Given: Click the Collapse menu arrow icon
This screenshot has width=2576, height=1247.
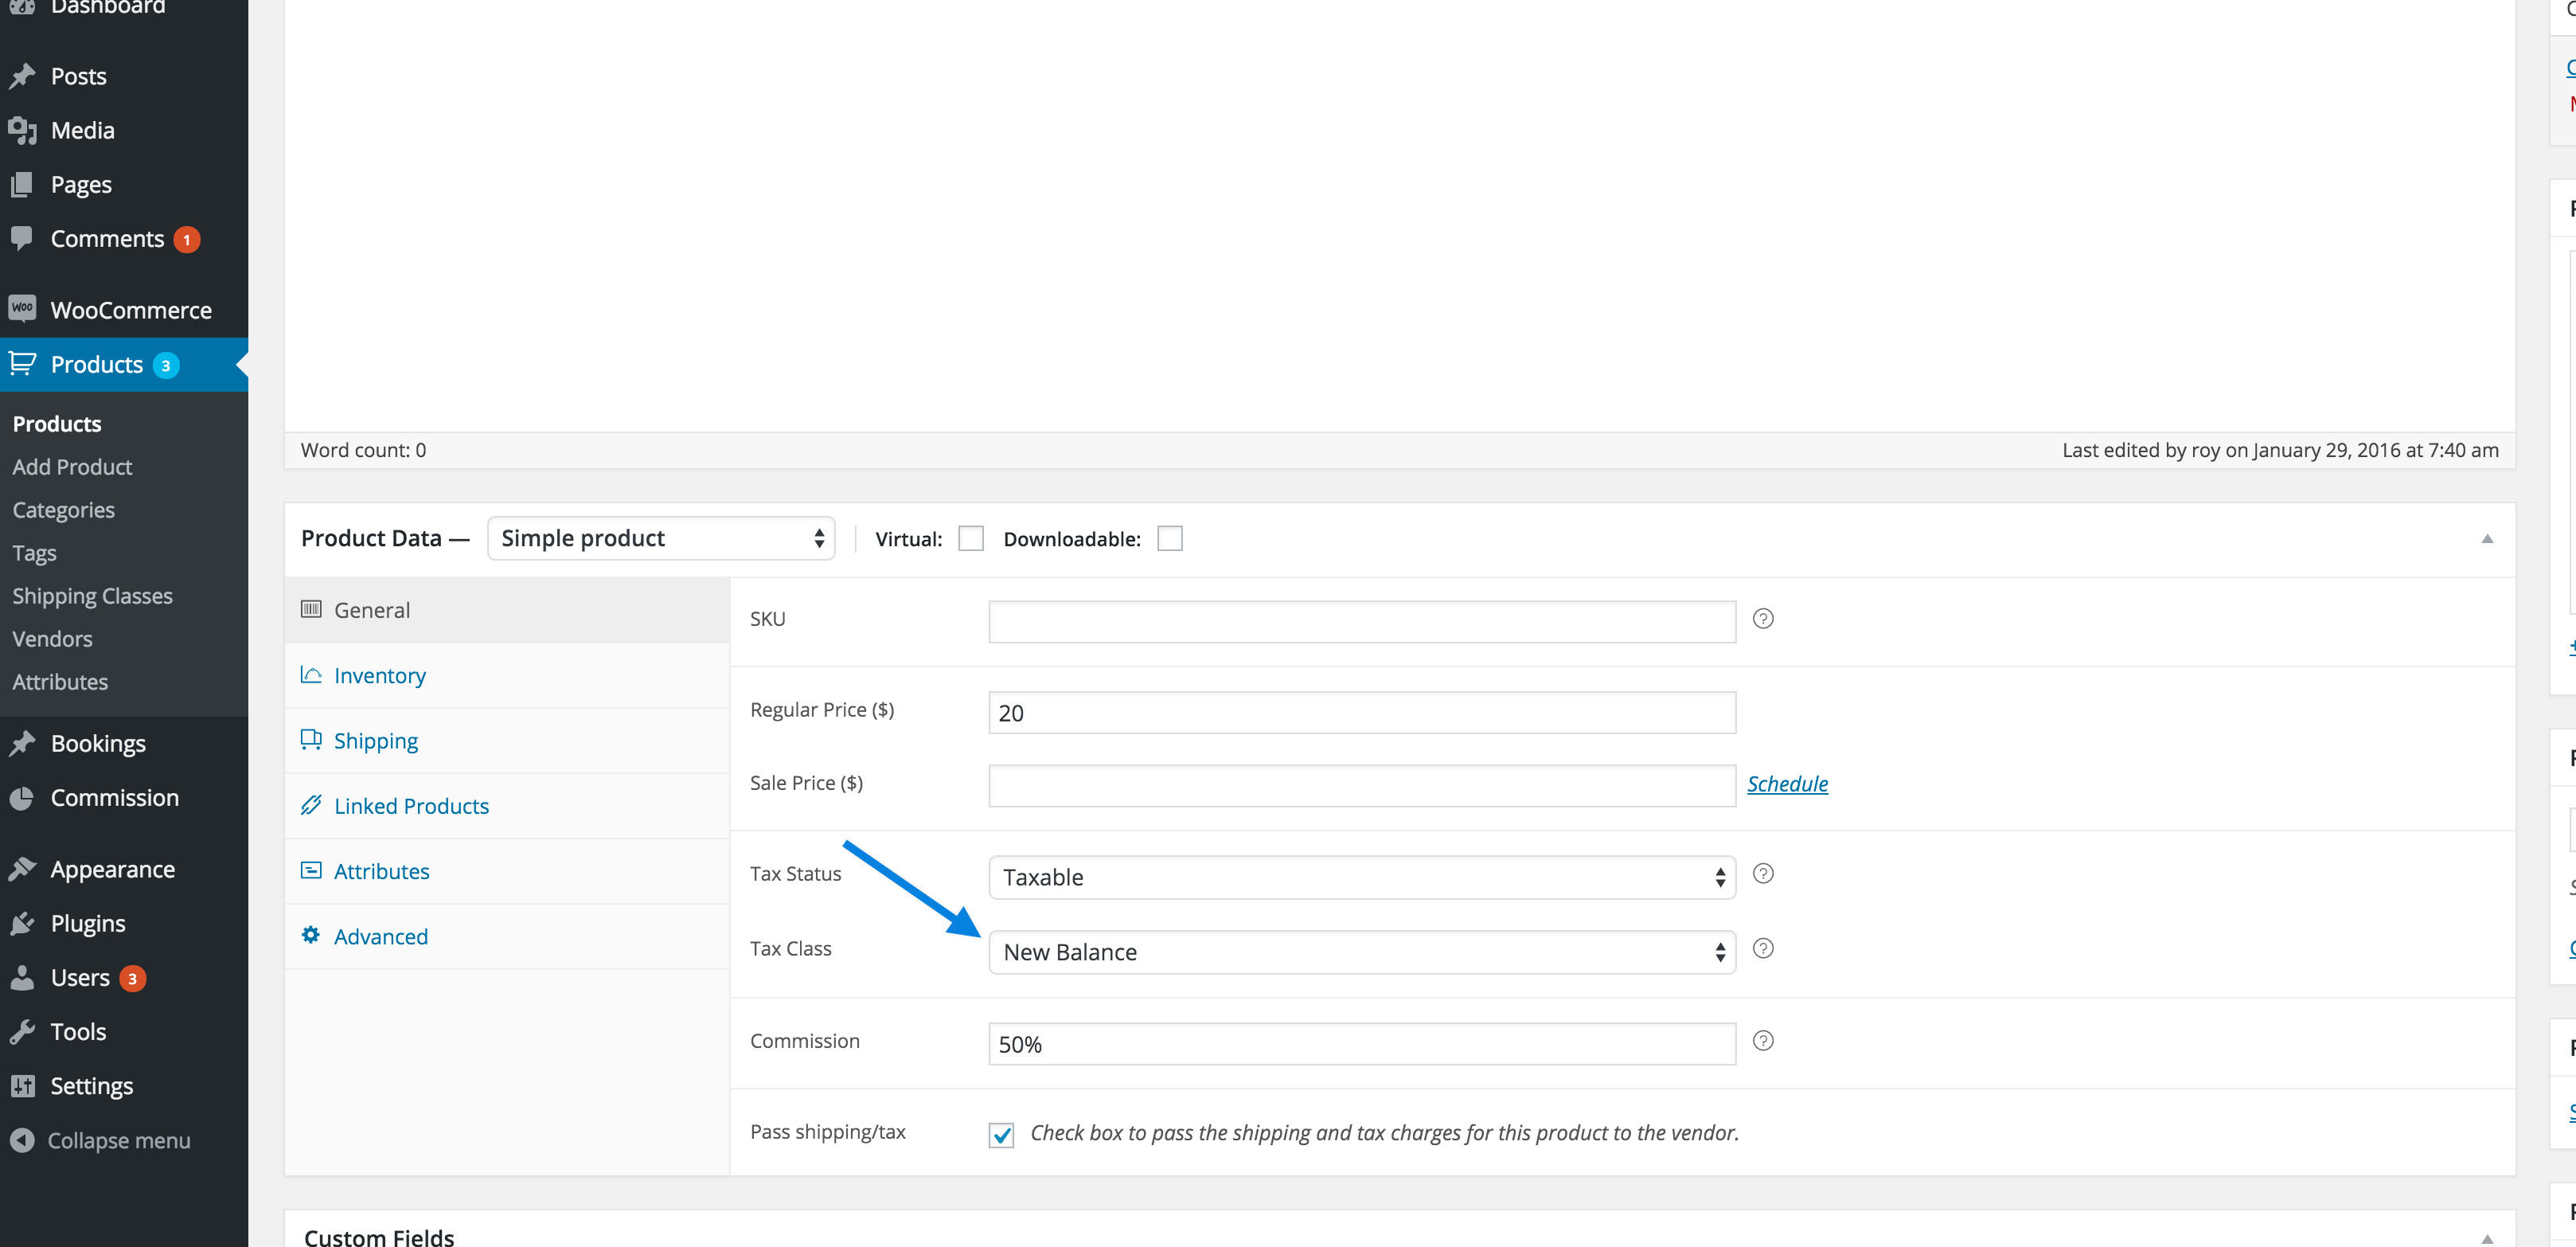Looking at the screenshot, I should pos(22,1140).
